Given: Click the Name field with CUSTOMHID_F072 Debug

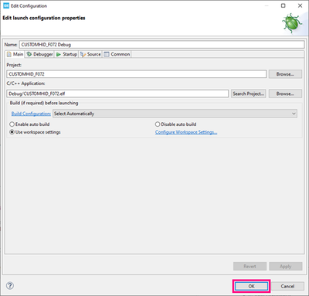Looking at the screenshot, I should pos(161,45).
